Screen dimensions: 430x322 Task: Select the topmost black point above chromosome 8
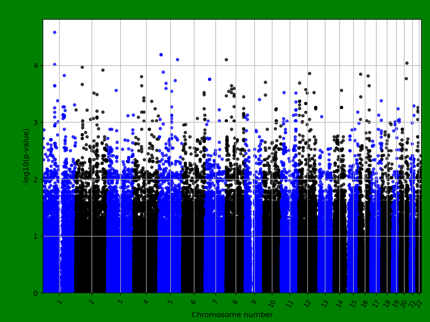pos(226,60)
